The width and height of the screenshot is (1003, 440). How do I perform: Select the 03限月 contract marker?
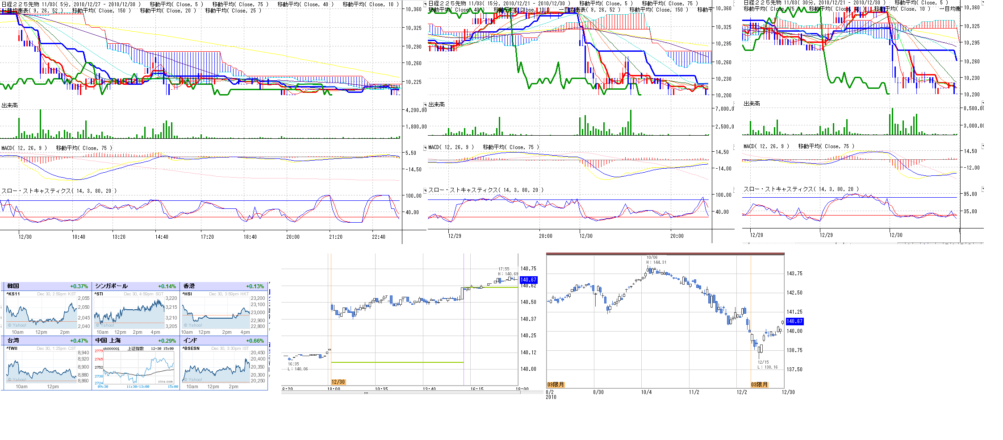759,385
